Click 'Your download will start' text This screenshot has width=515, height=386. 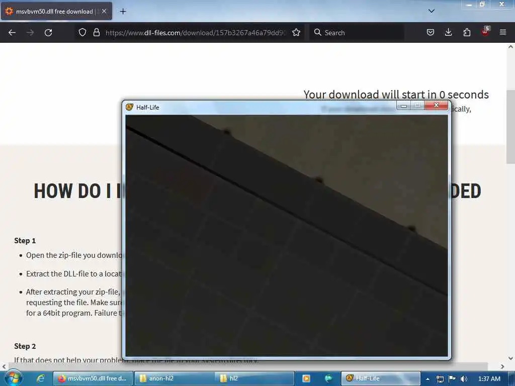tap(396, 94)
